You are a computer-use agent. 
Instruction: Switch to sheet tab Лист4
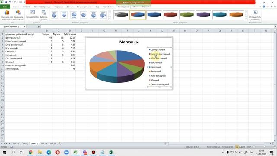[44, 143]
